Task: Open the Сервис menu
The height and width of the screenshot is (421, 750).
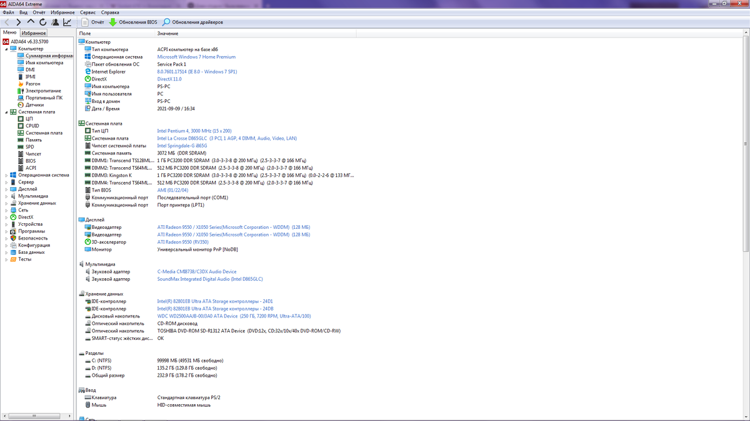Action: point(88,12)
